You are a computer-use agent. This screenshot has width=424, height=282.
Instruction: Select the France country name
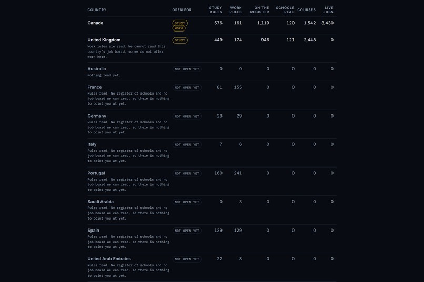tap(94, 87)
